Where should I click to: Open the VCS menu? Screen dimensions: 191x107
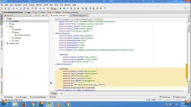61,5
